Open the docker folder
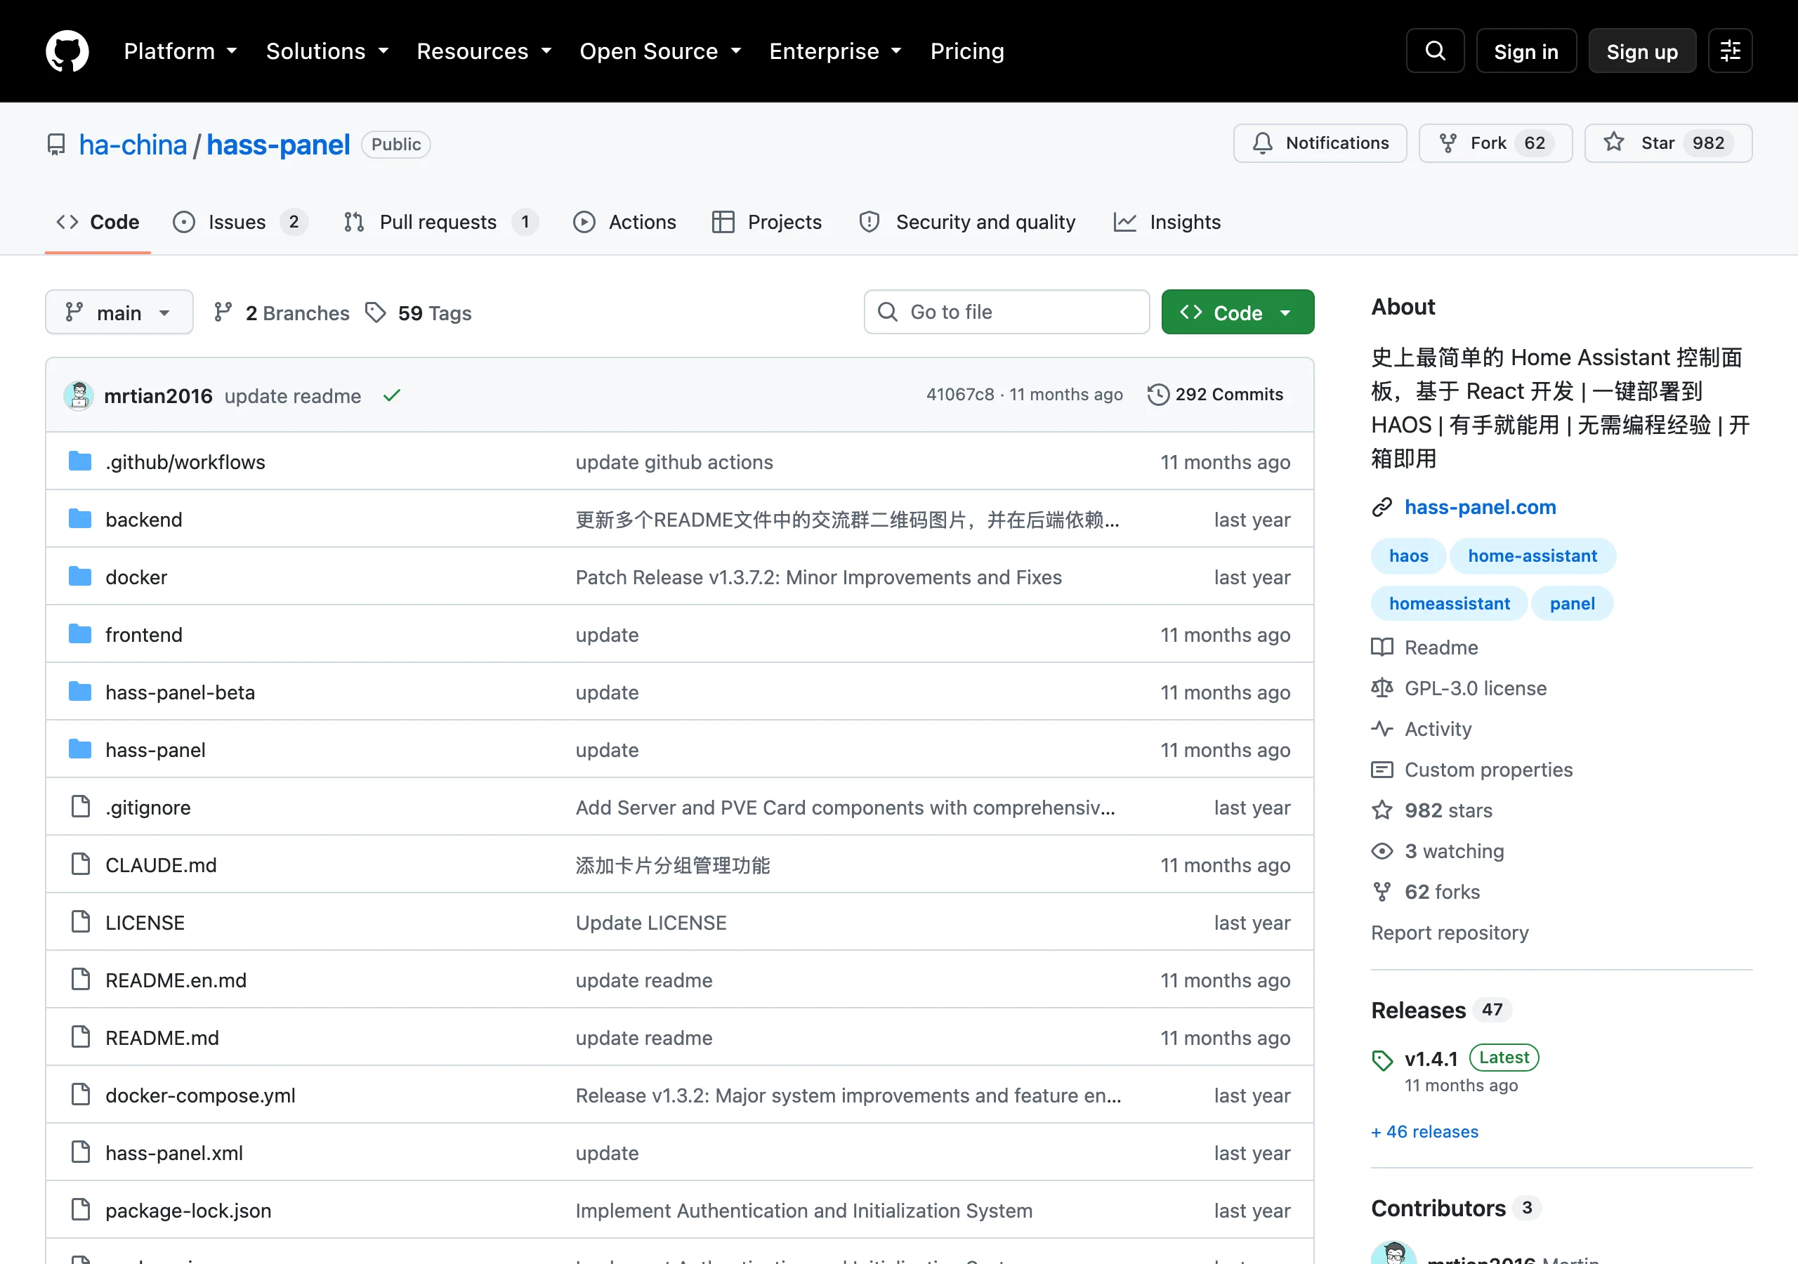 (x=136, y=577)
